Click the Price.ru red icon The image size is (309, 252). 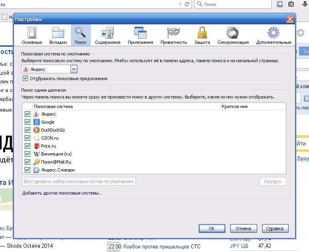[x=37, y=146]
